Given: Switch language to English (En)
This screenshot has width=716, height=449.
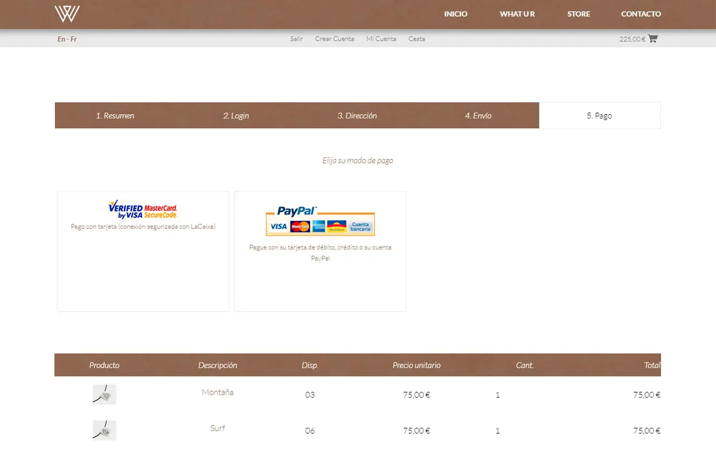Looking at the screenshot, I should click(x=61, y=39).
